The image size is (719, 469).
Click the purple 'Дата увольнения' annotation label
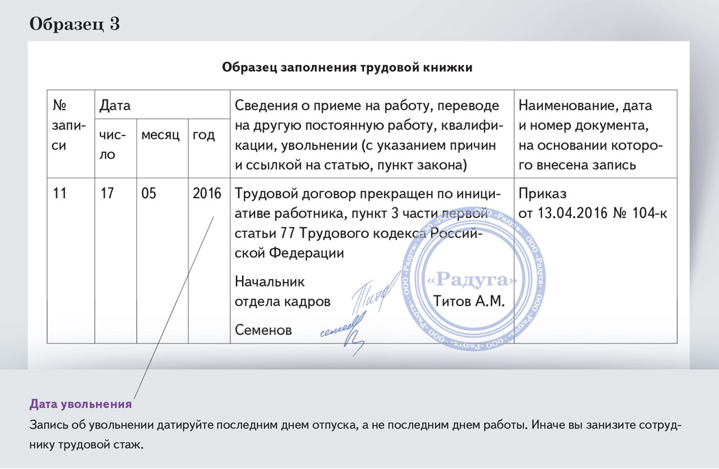pos(80,403)
